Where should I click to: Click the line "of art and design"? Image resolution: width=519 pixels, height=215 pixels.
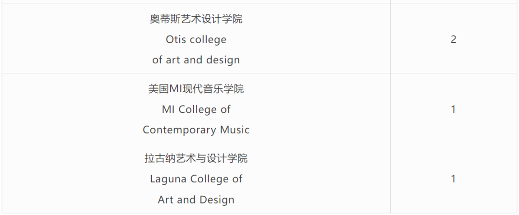pos(196,60)
